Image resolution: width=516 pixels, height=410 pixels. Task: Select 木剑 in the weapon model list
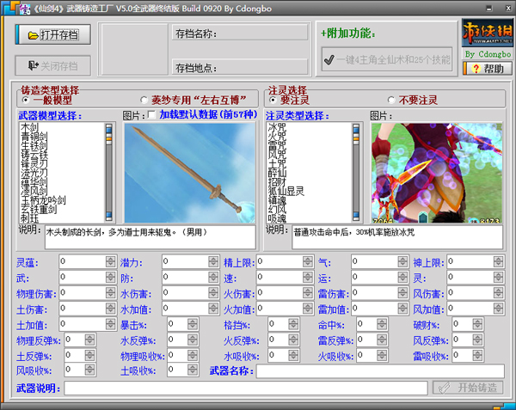tap(28, 127)
